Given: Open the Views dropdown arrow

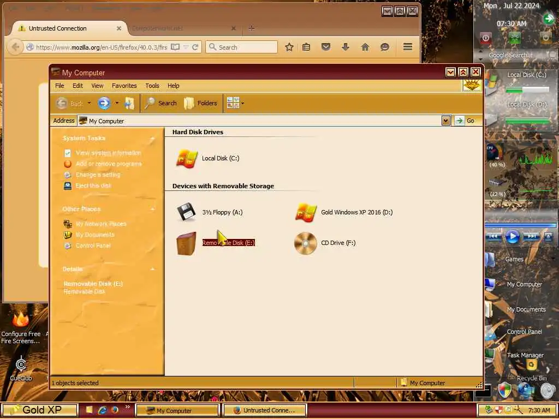Looking at the screenshot, I should click(x=243, y=103).
